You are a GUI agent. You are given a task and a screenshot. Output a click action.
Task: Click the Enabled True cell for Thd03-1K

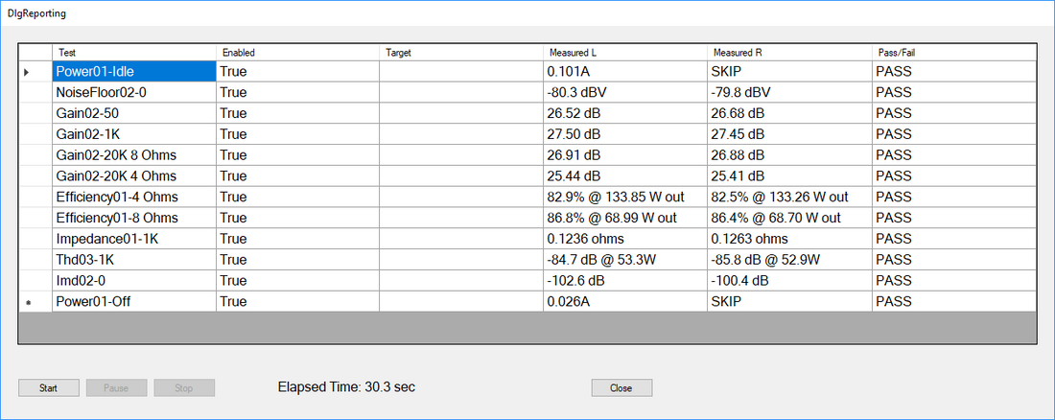coord(296,260)
